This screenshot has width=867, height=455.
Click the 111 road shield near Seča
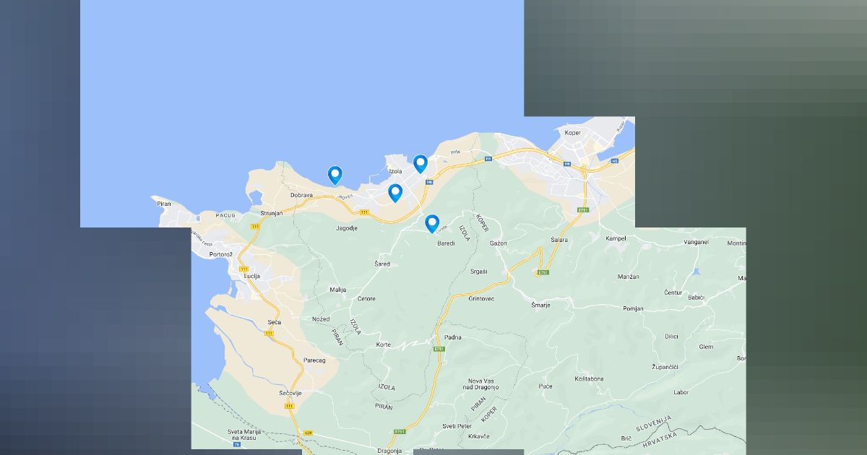pos(269,333)
